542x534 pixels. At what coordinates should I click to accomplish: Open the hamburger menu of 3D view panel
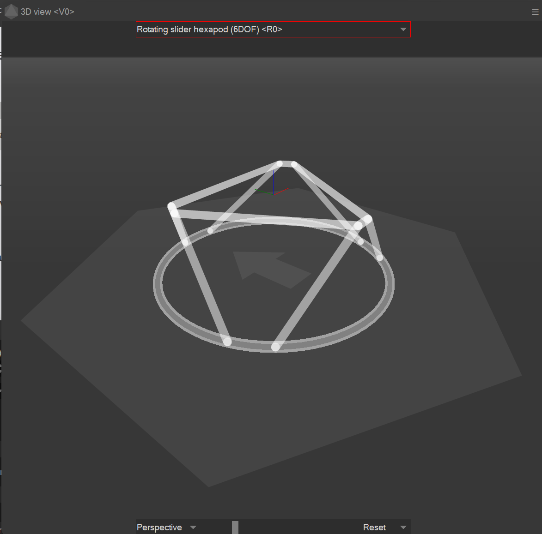tap(535, 12)
